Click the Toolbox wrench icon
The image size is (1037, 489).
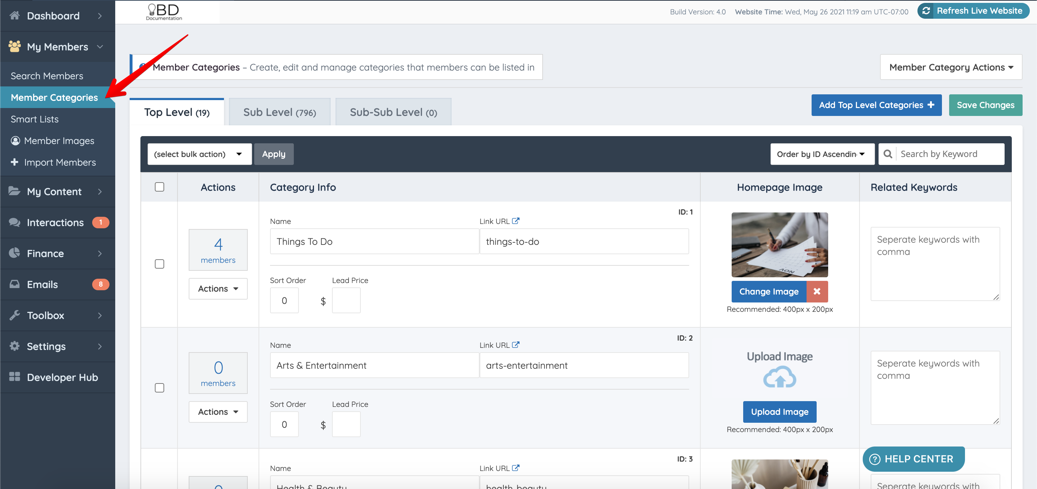(14, 315)
